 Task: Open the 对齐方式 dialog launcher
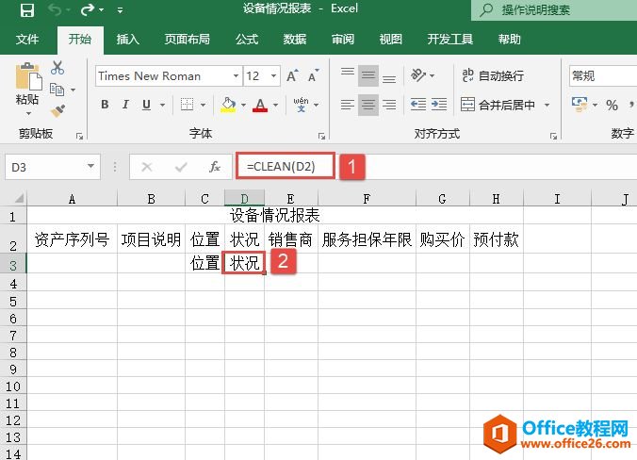click(x=553, y=136)
